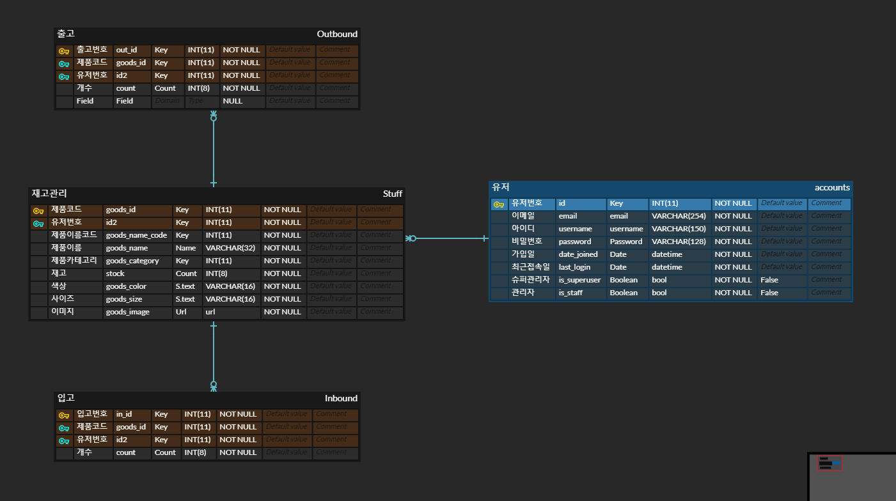
Task: Select the Outbound table name
Action: tap(337, 34)
